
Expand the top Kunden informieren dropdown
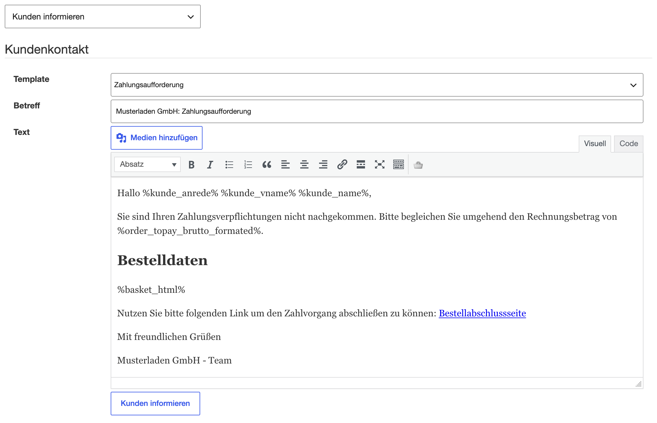[103, 16]
